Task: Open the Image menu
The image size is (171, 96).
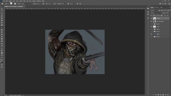Action: (x=10, y=1)
